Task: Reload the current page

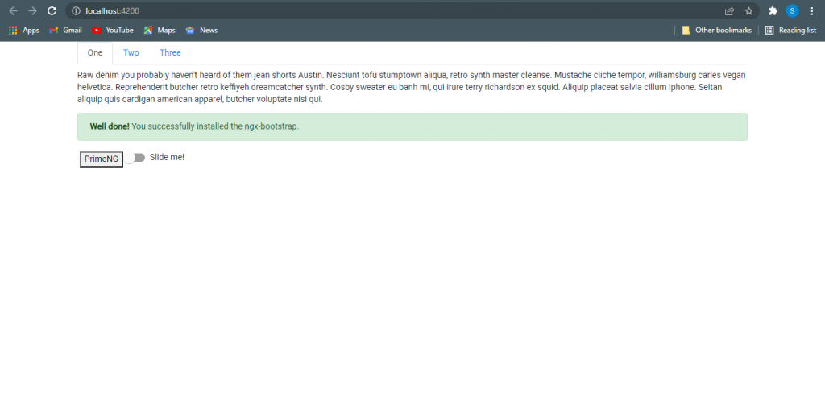Action: (x=52, y=11)
